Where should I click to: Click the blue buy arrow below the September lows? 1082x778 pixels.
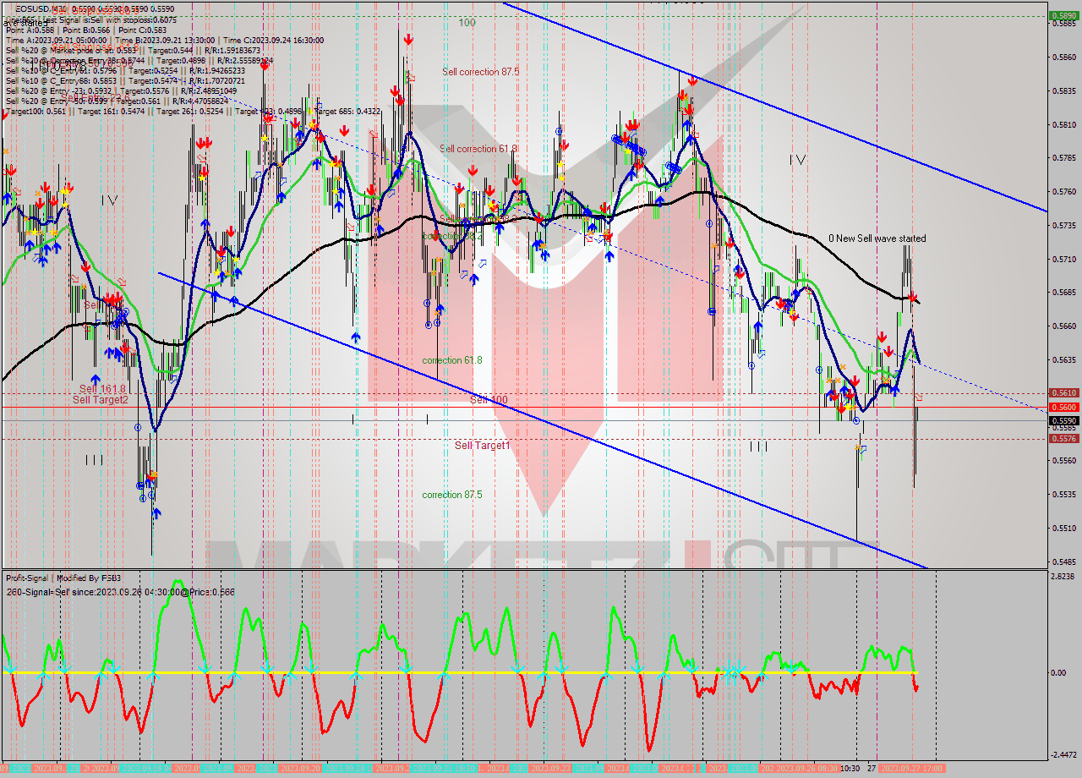tap(157, 512)
